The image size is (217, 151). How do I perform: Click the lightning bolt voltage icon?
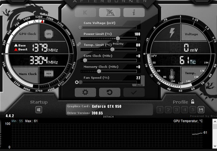coord(172,33)
